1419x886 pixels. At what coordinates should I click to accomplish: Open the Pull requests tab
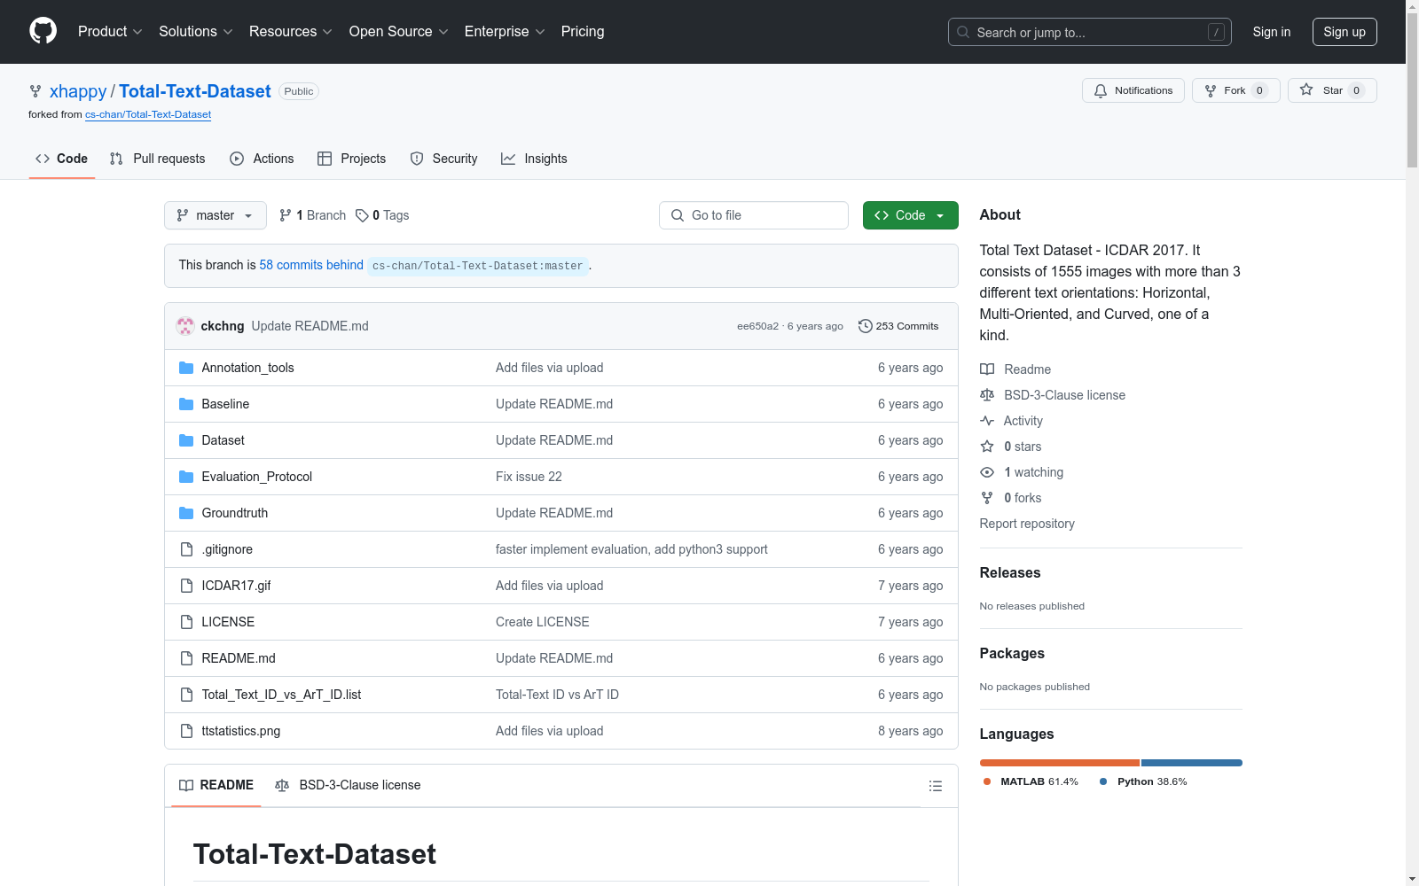(158, 159)
